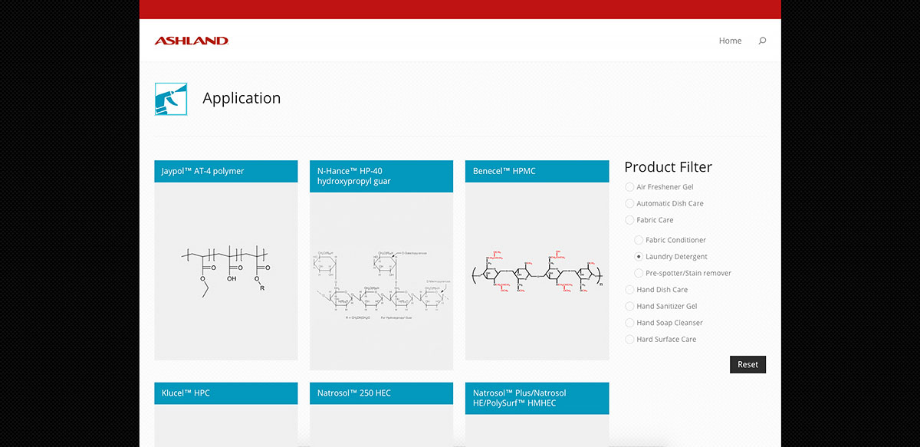This screenshot has width=920, height=447.
Task: Select the Fabric Care radio button
Action: tap(630, 220)
